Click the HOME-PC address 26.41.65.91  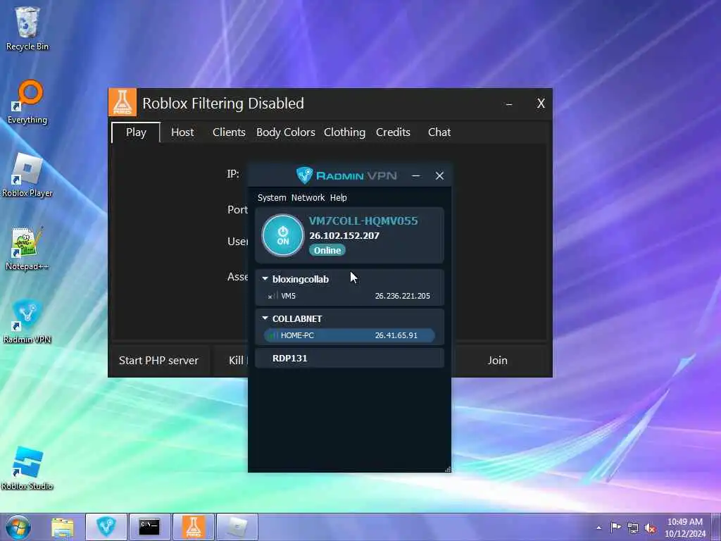pos(396,335)
